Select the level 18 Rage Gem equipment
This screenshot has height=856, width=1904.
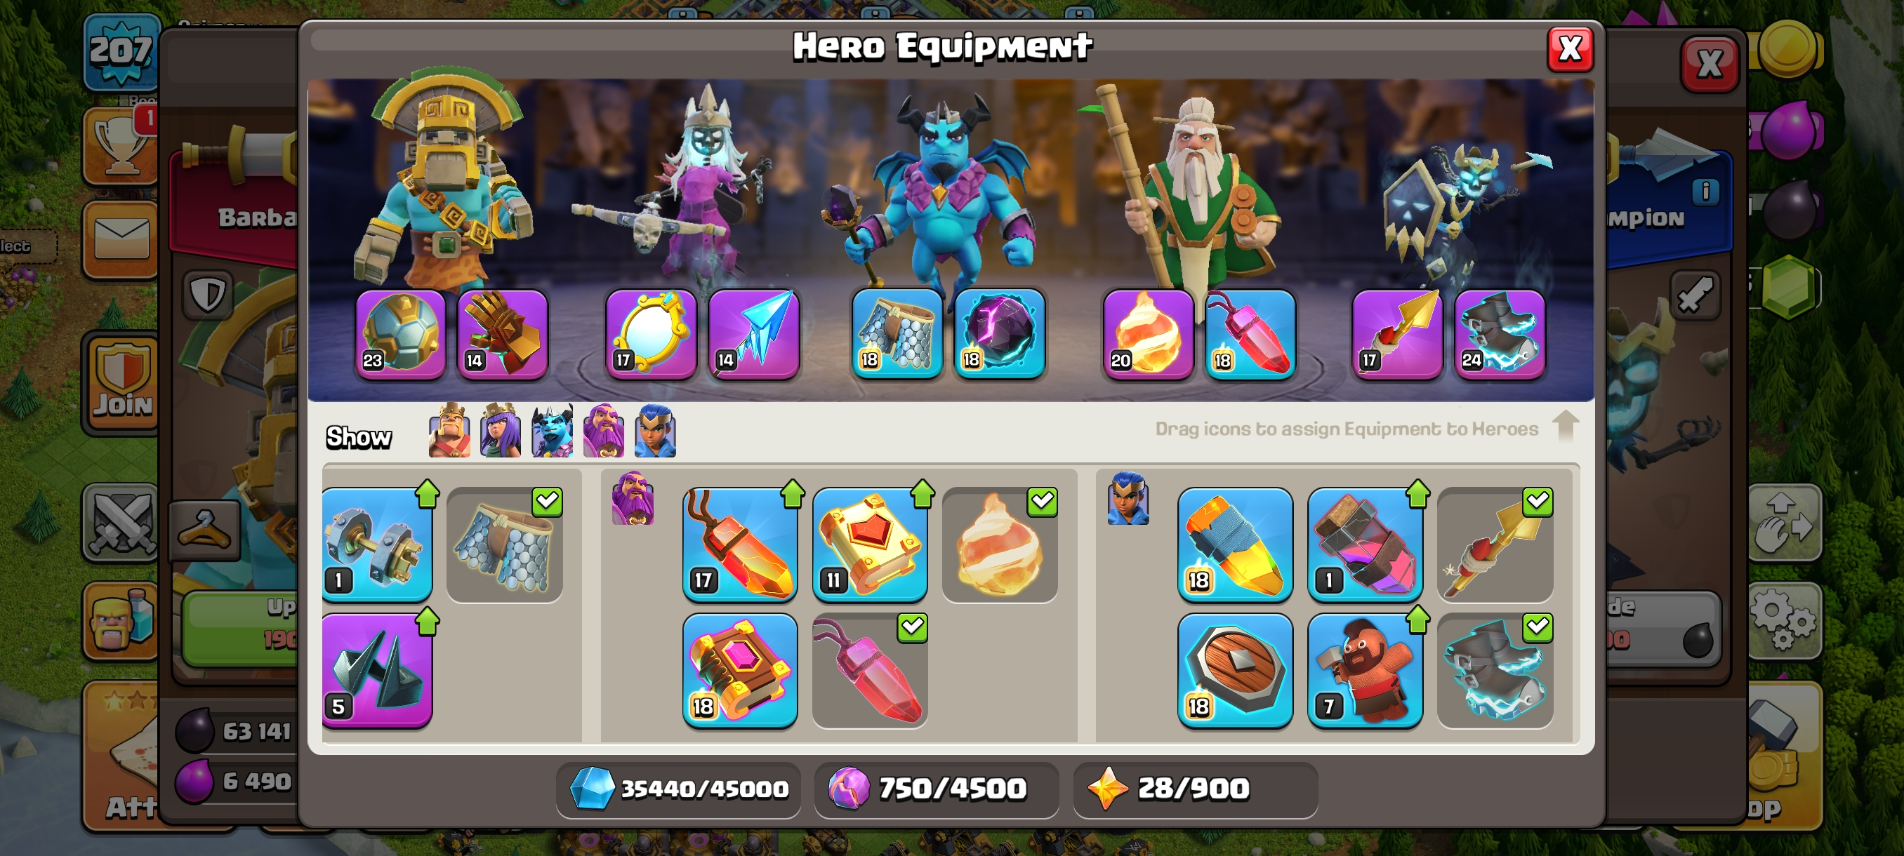tap(1250, 334)
